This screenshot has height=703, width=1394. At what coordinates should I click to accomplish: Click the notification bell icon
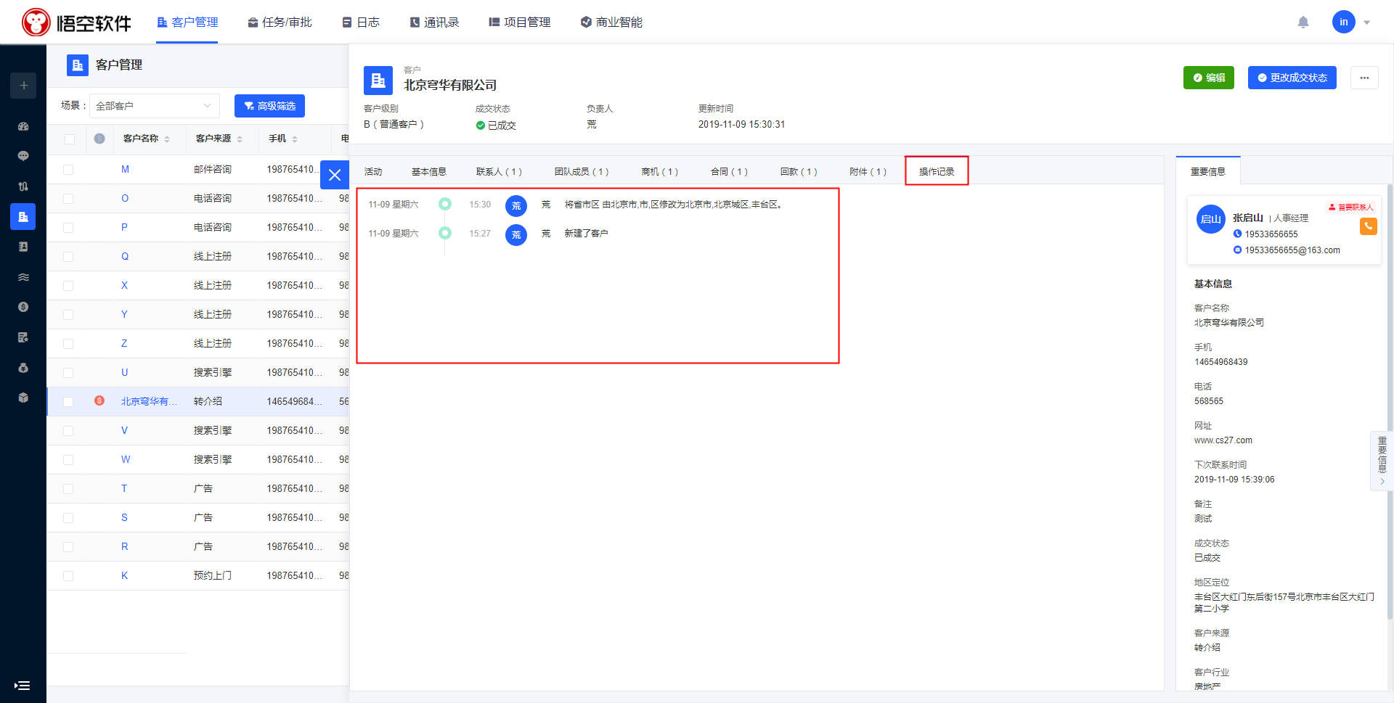[x=1303, y=22]
